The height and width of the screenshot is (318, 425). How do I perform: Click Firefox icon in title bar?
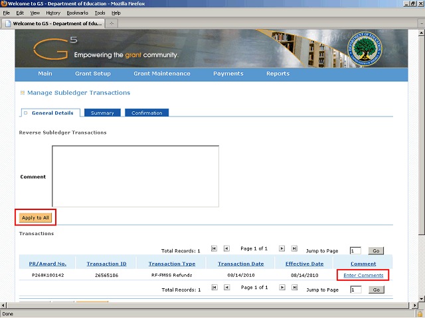click(4, 3)
